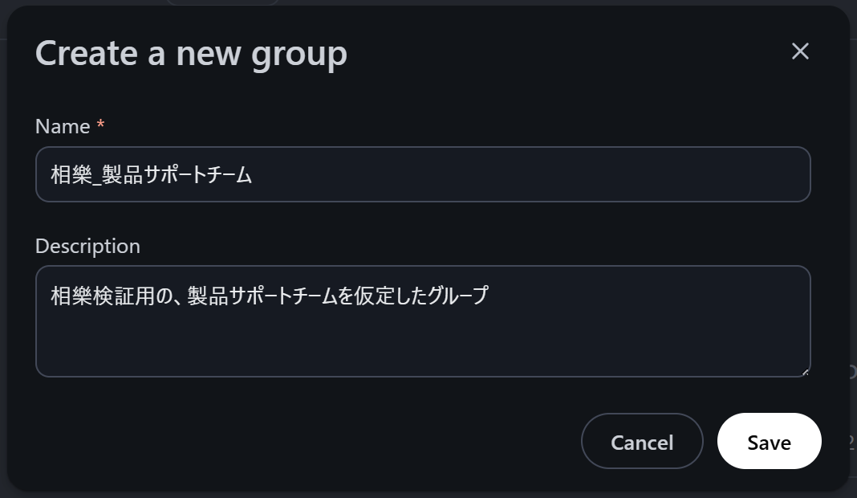The height and width of the screenshot is (498, 857).
Task: Focus the Name input field
Action: coord(423,174)
